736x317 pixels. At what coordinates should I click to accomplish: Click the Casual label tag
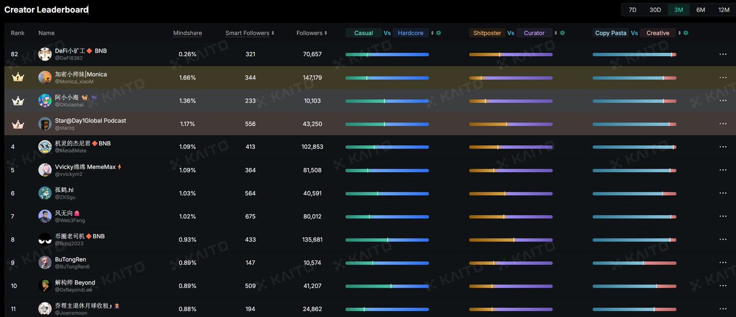pos(364,33)
